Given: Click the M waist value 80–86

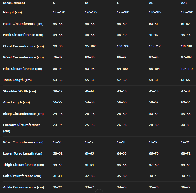Looking at the screenshot, I should click(x=89, y=57).
